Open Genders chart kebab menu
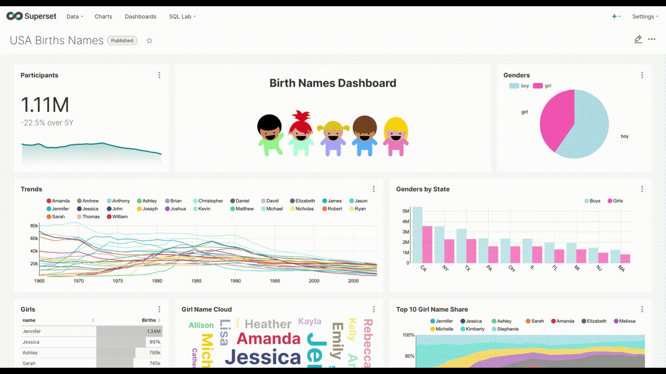 click(x=642, y=75)
